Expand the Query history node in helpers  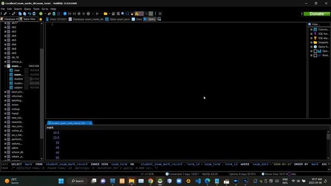click(x=311, y=47)
